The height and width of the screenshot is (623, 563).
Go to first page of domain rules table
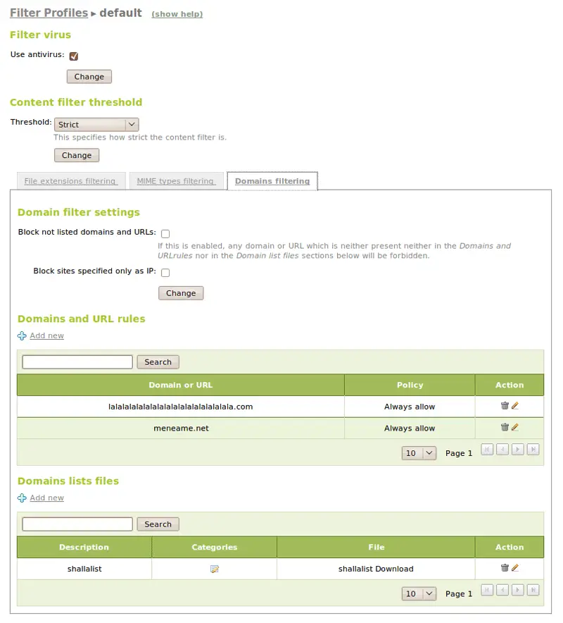tap(487, 450)
